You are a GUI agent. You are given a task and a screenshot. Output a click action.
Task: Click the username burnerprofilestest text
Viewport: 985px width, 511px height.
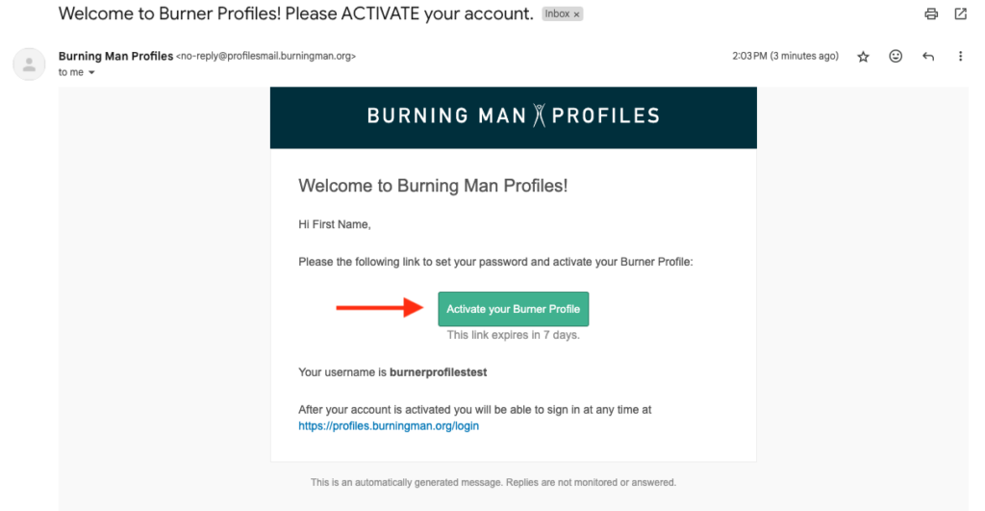(438, 372)
